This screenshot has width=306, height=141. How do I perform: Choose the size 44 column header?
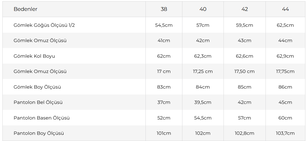[x=285, y=9]
